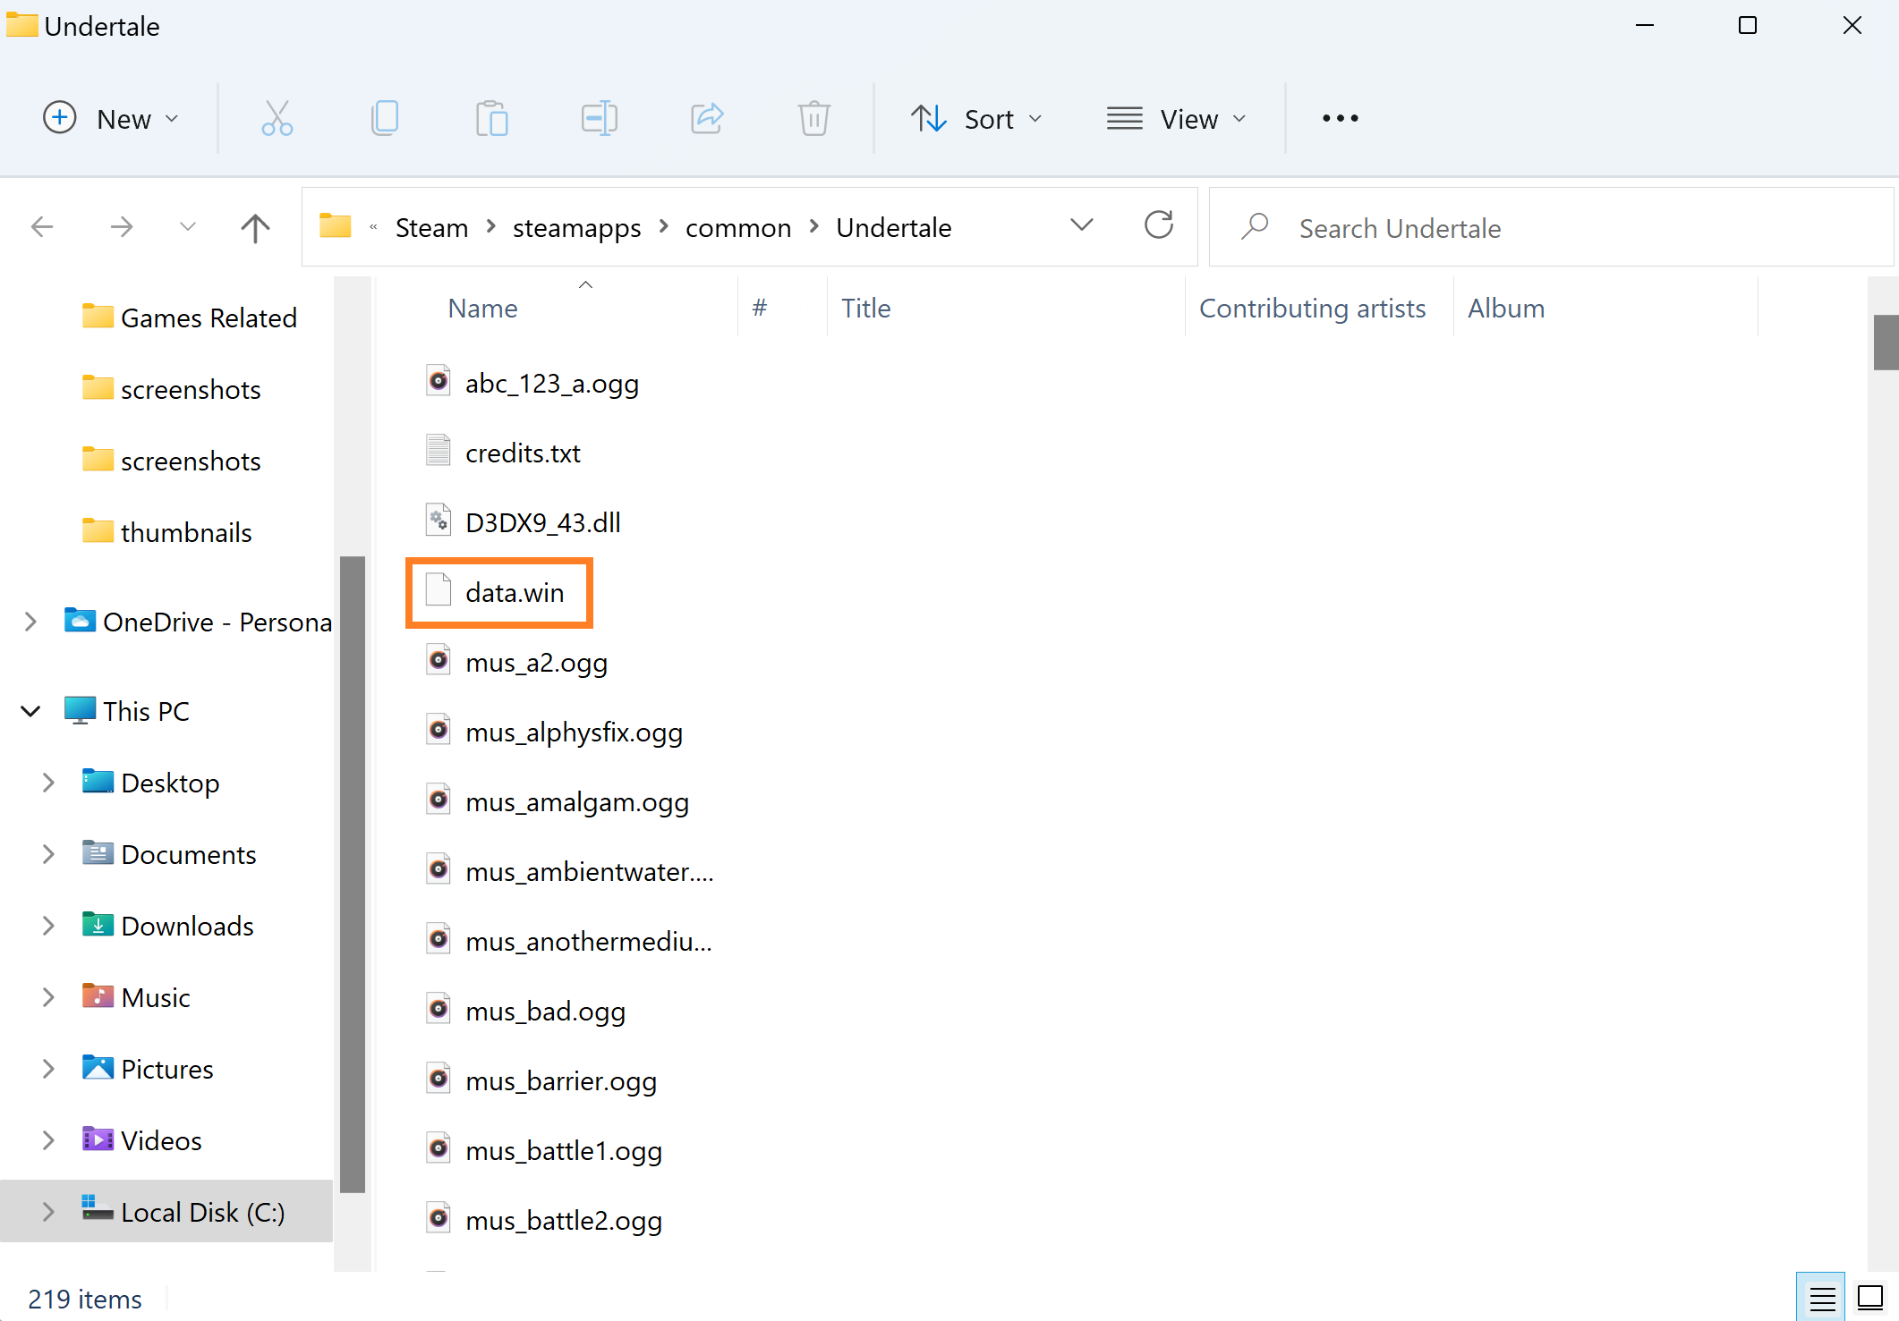This screenshot has width=1899, height=1321.
Task: Open the New item dropdown
Action: tap(111, 118)
